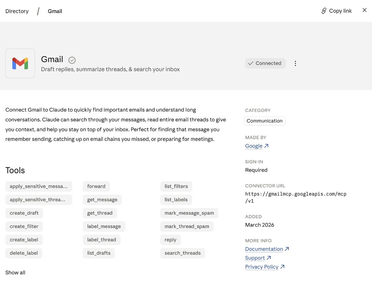Click the arrow icon next to Privacy Policy
The width and height of the screenshot is (372, 284).
pyautogui.click(x=282, y=267)
